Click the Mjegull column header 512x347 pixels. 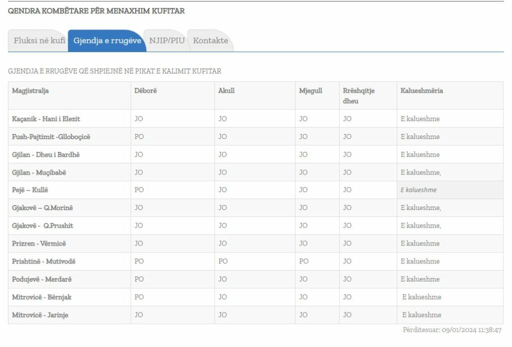click(x=310, y=90)
